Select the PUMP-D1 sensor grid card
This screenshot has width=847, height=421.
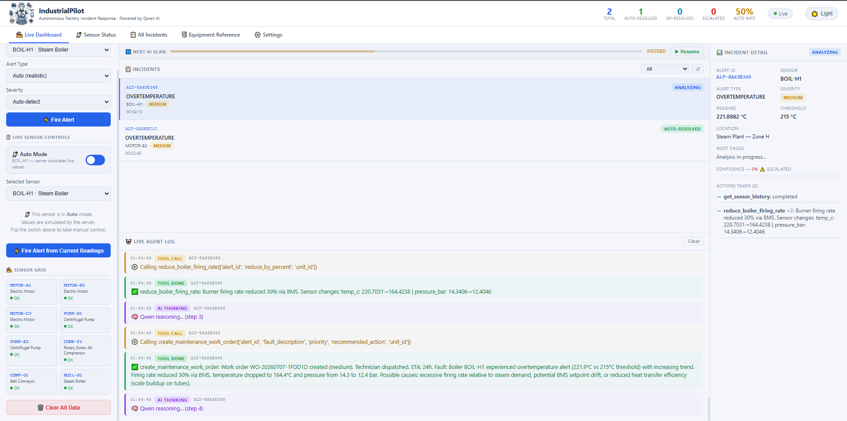point(85,320)
